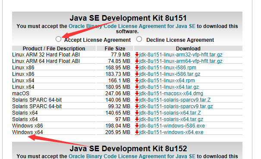
Task: Click red download arrow for jdk-8u151-solaris-x64.tar.gz
Action: pos(137,119)
